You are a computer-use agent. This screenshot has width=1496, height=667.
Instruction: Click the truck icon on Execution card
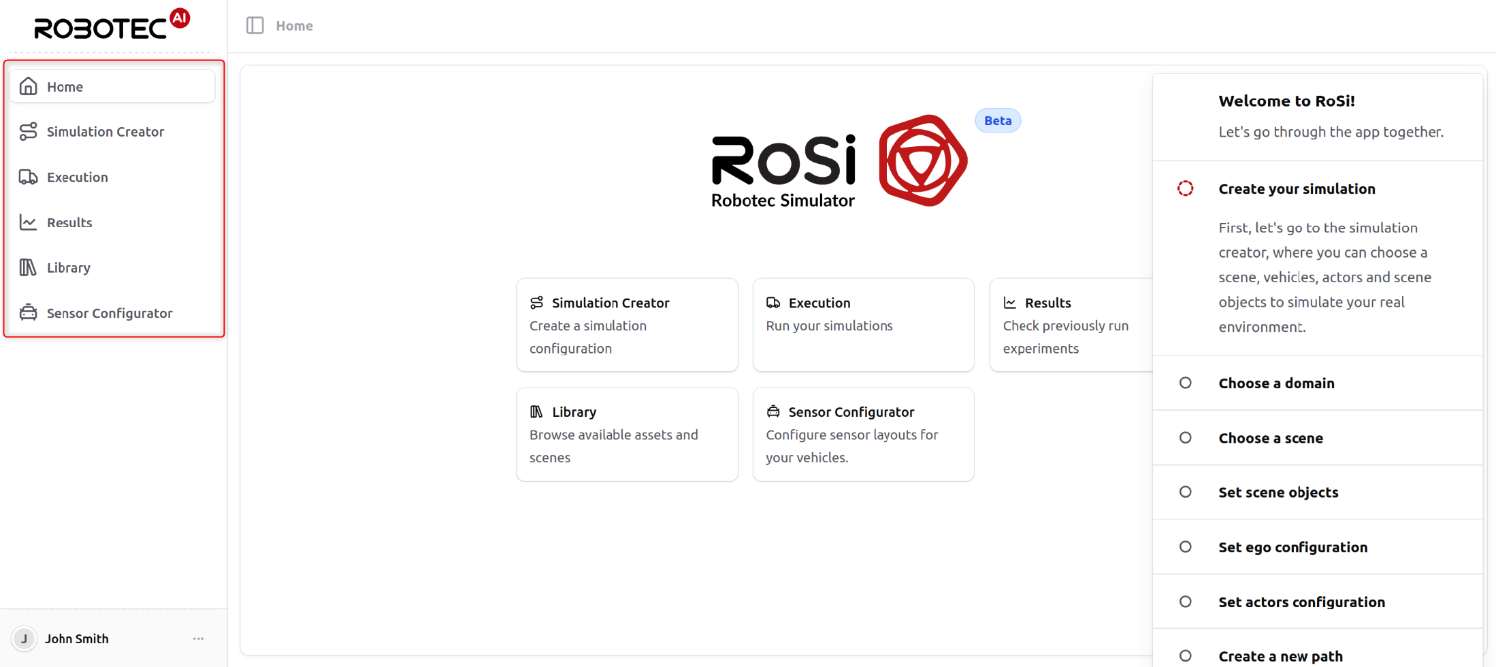click(773, 303)
